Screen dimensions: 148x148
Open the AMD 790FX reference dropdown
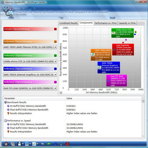(30, 47)
